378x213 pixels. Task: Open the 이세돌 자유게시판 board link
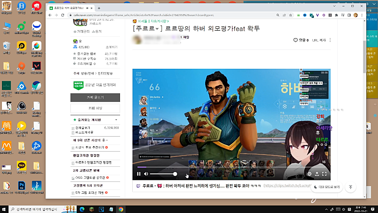click(153, 21)
